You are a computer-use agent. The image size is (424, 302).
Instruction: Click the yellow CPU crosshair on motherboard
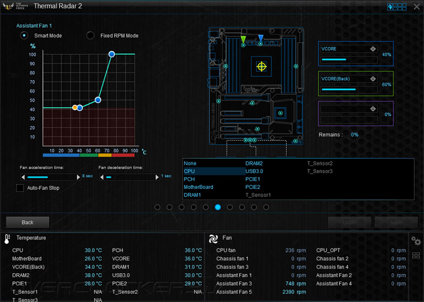click(x=261, y=67)
